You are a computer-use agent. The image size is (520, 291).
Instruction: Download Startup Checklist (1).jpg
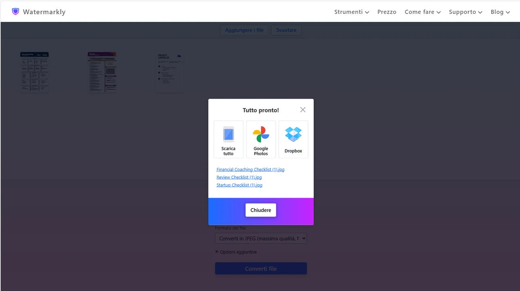click(239, 185)
